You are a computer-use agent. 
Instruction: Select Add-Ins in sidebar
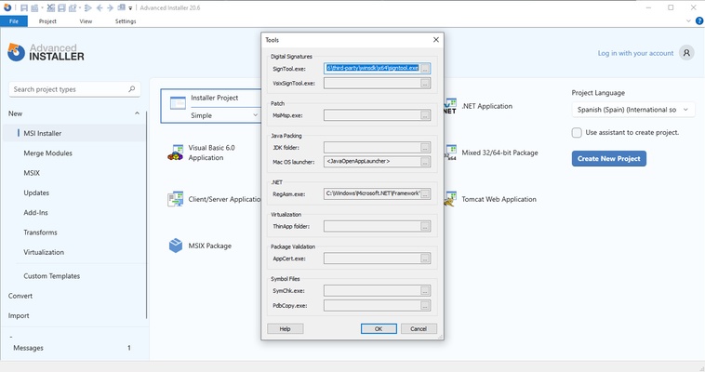(x=35, y=212)
